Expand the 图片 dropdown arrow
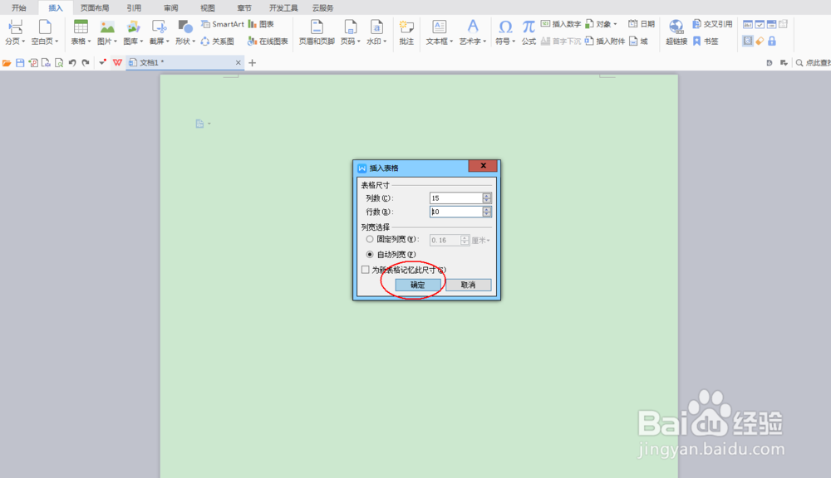The height and width of the screenshot is (478, 831). pyautogui.click(x=115, y=41)
